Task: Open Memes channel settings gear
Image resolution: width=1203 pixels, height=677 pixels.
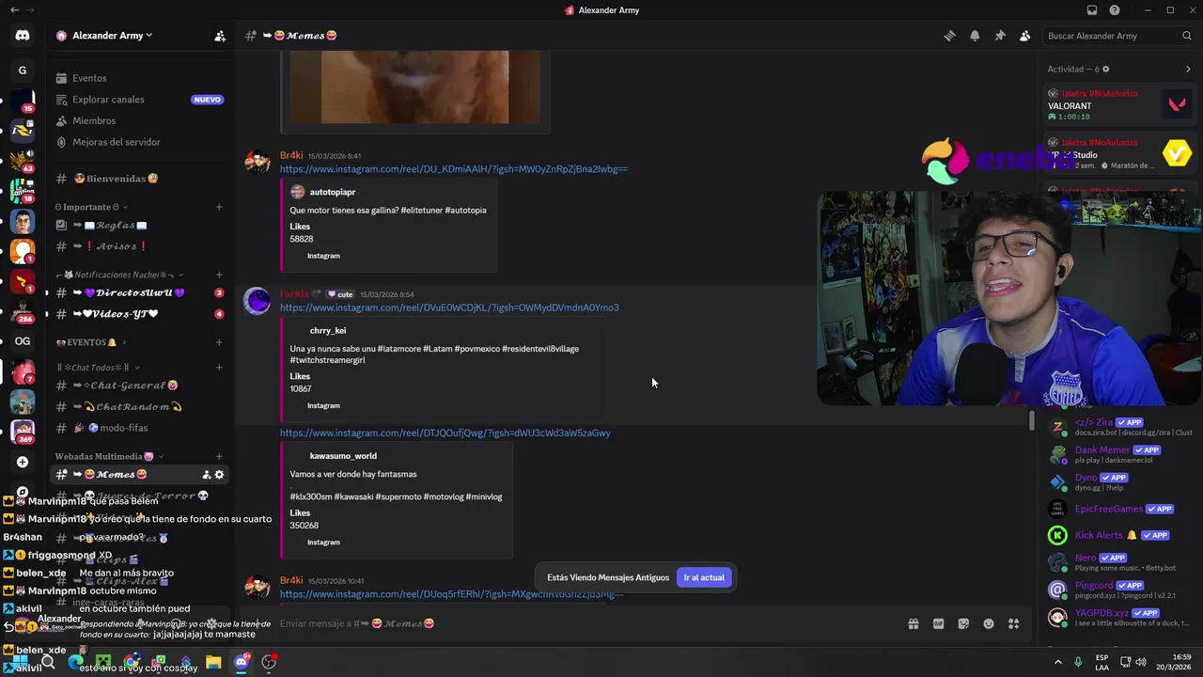Action: tap(219, 475)
